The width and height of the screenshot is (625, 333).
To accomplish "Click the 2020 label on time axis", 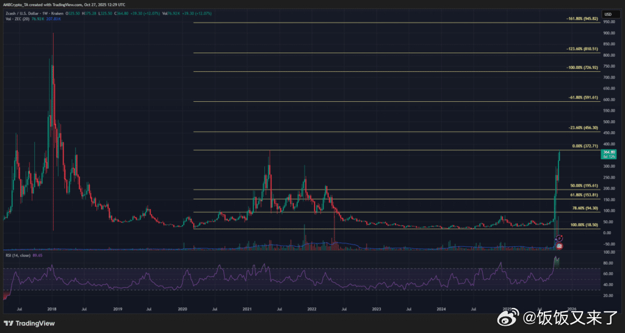I will [182, 309].
